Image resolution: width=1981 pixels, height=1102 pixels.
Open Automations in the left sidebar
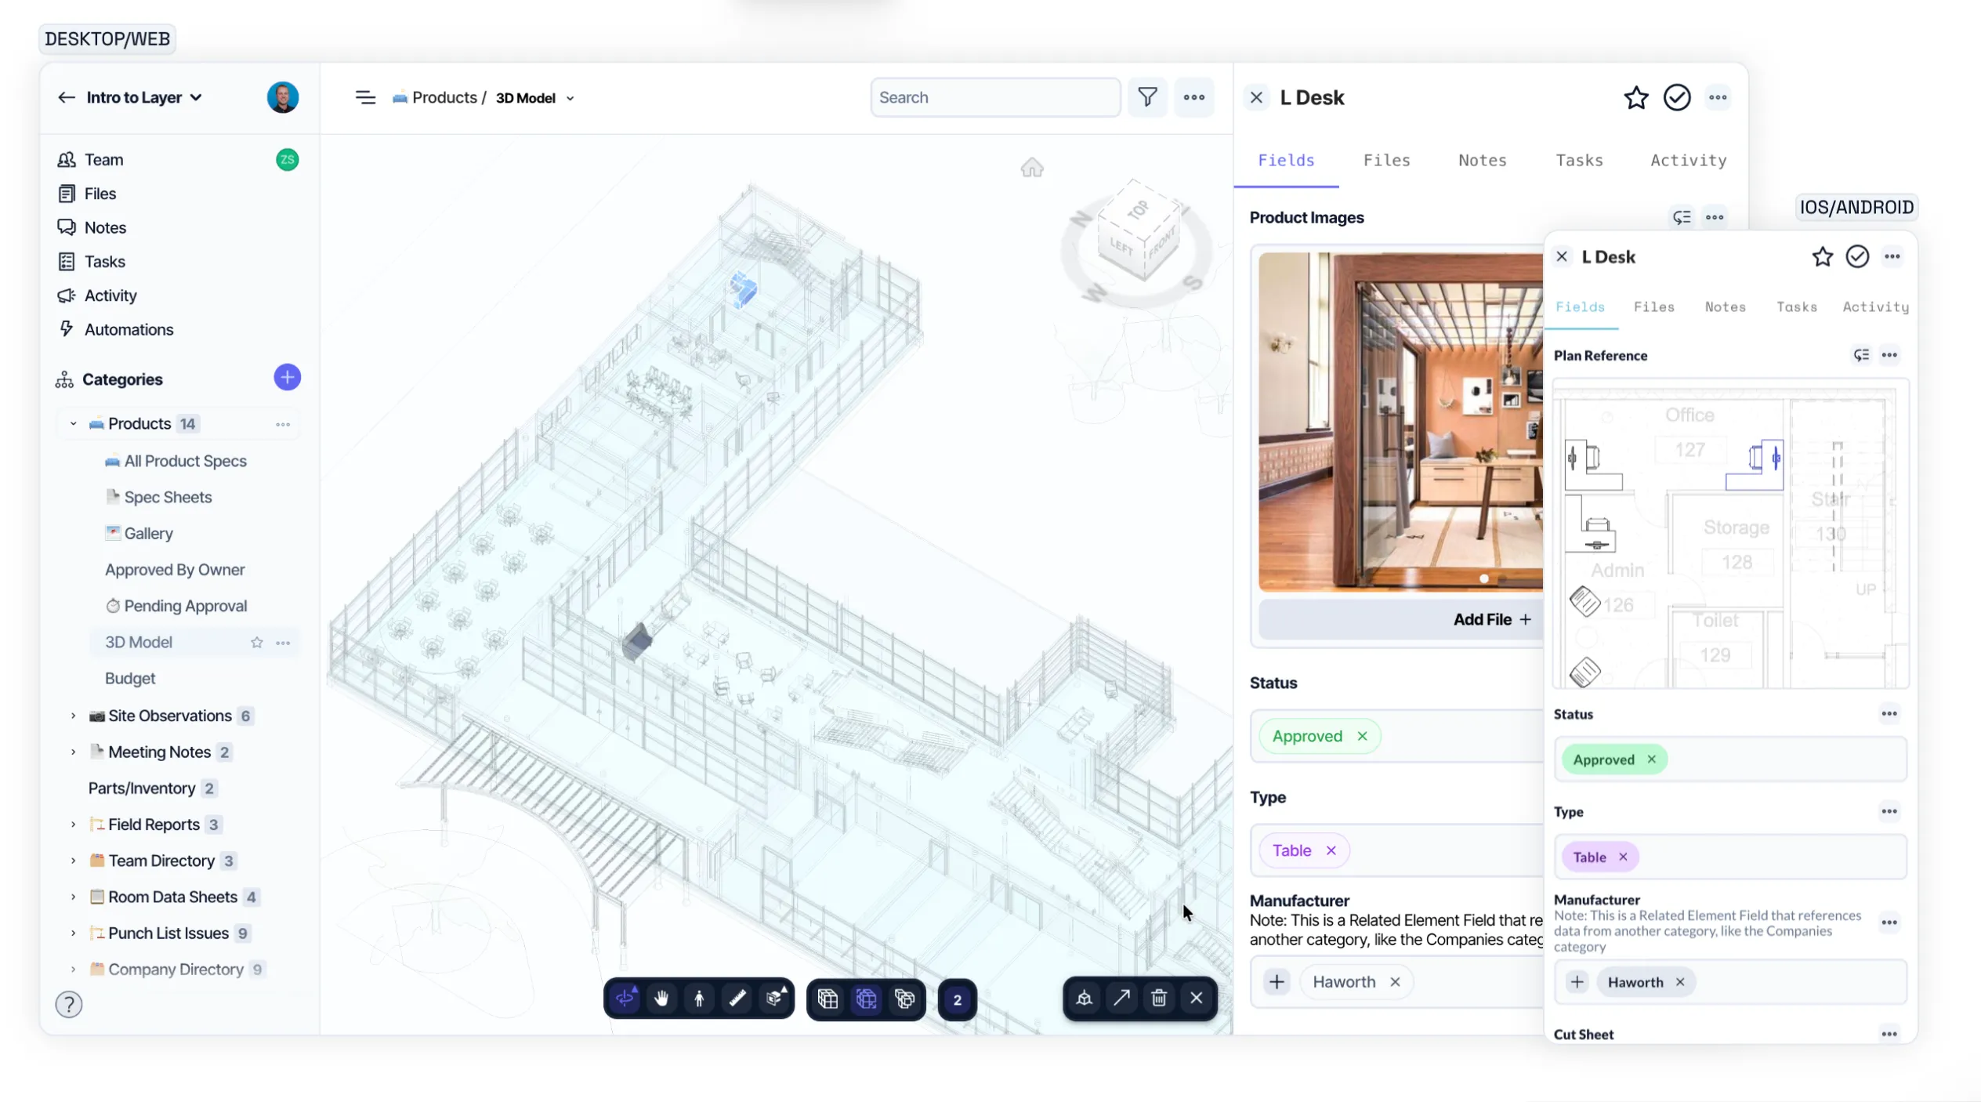(x=129, y=329)
